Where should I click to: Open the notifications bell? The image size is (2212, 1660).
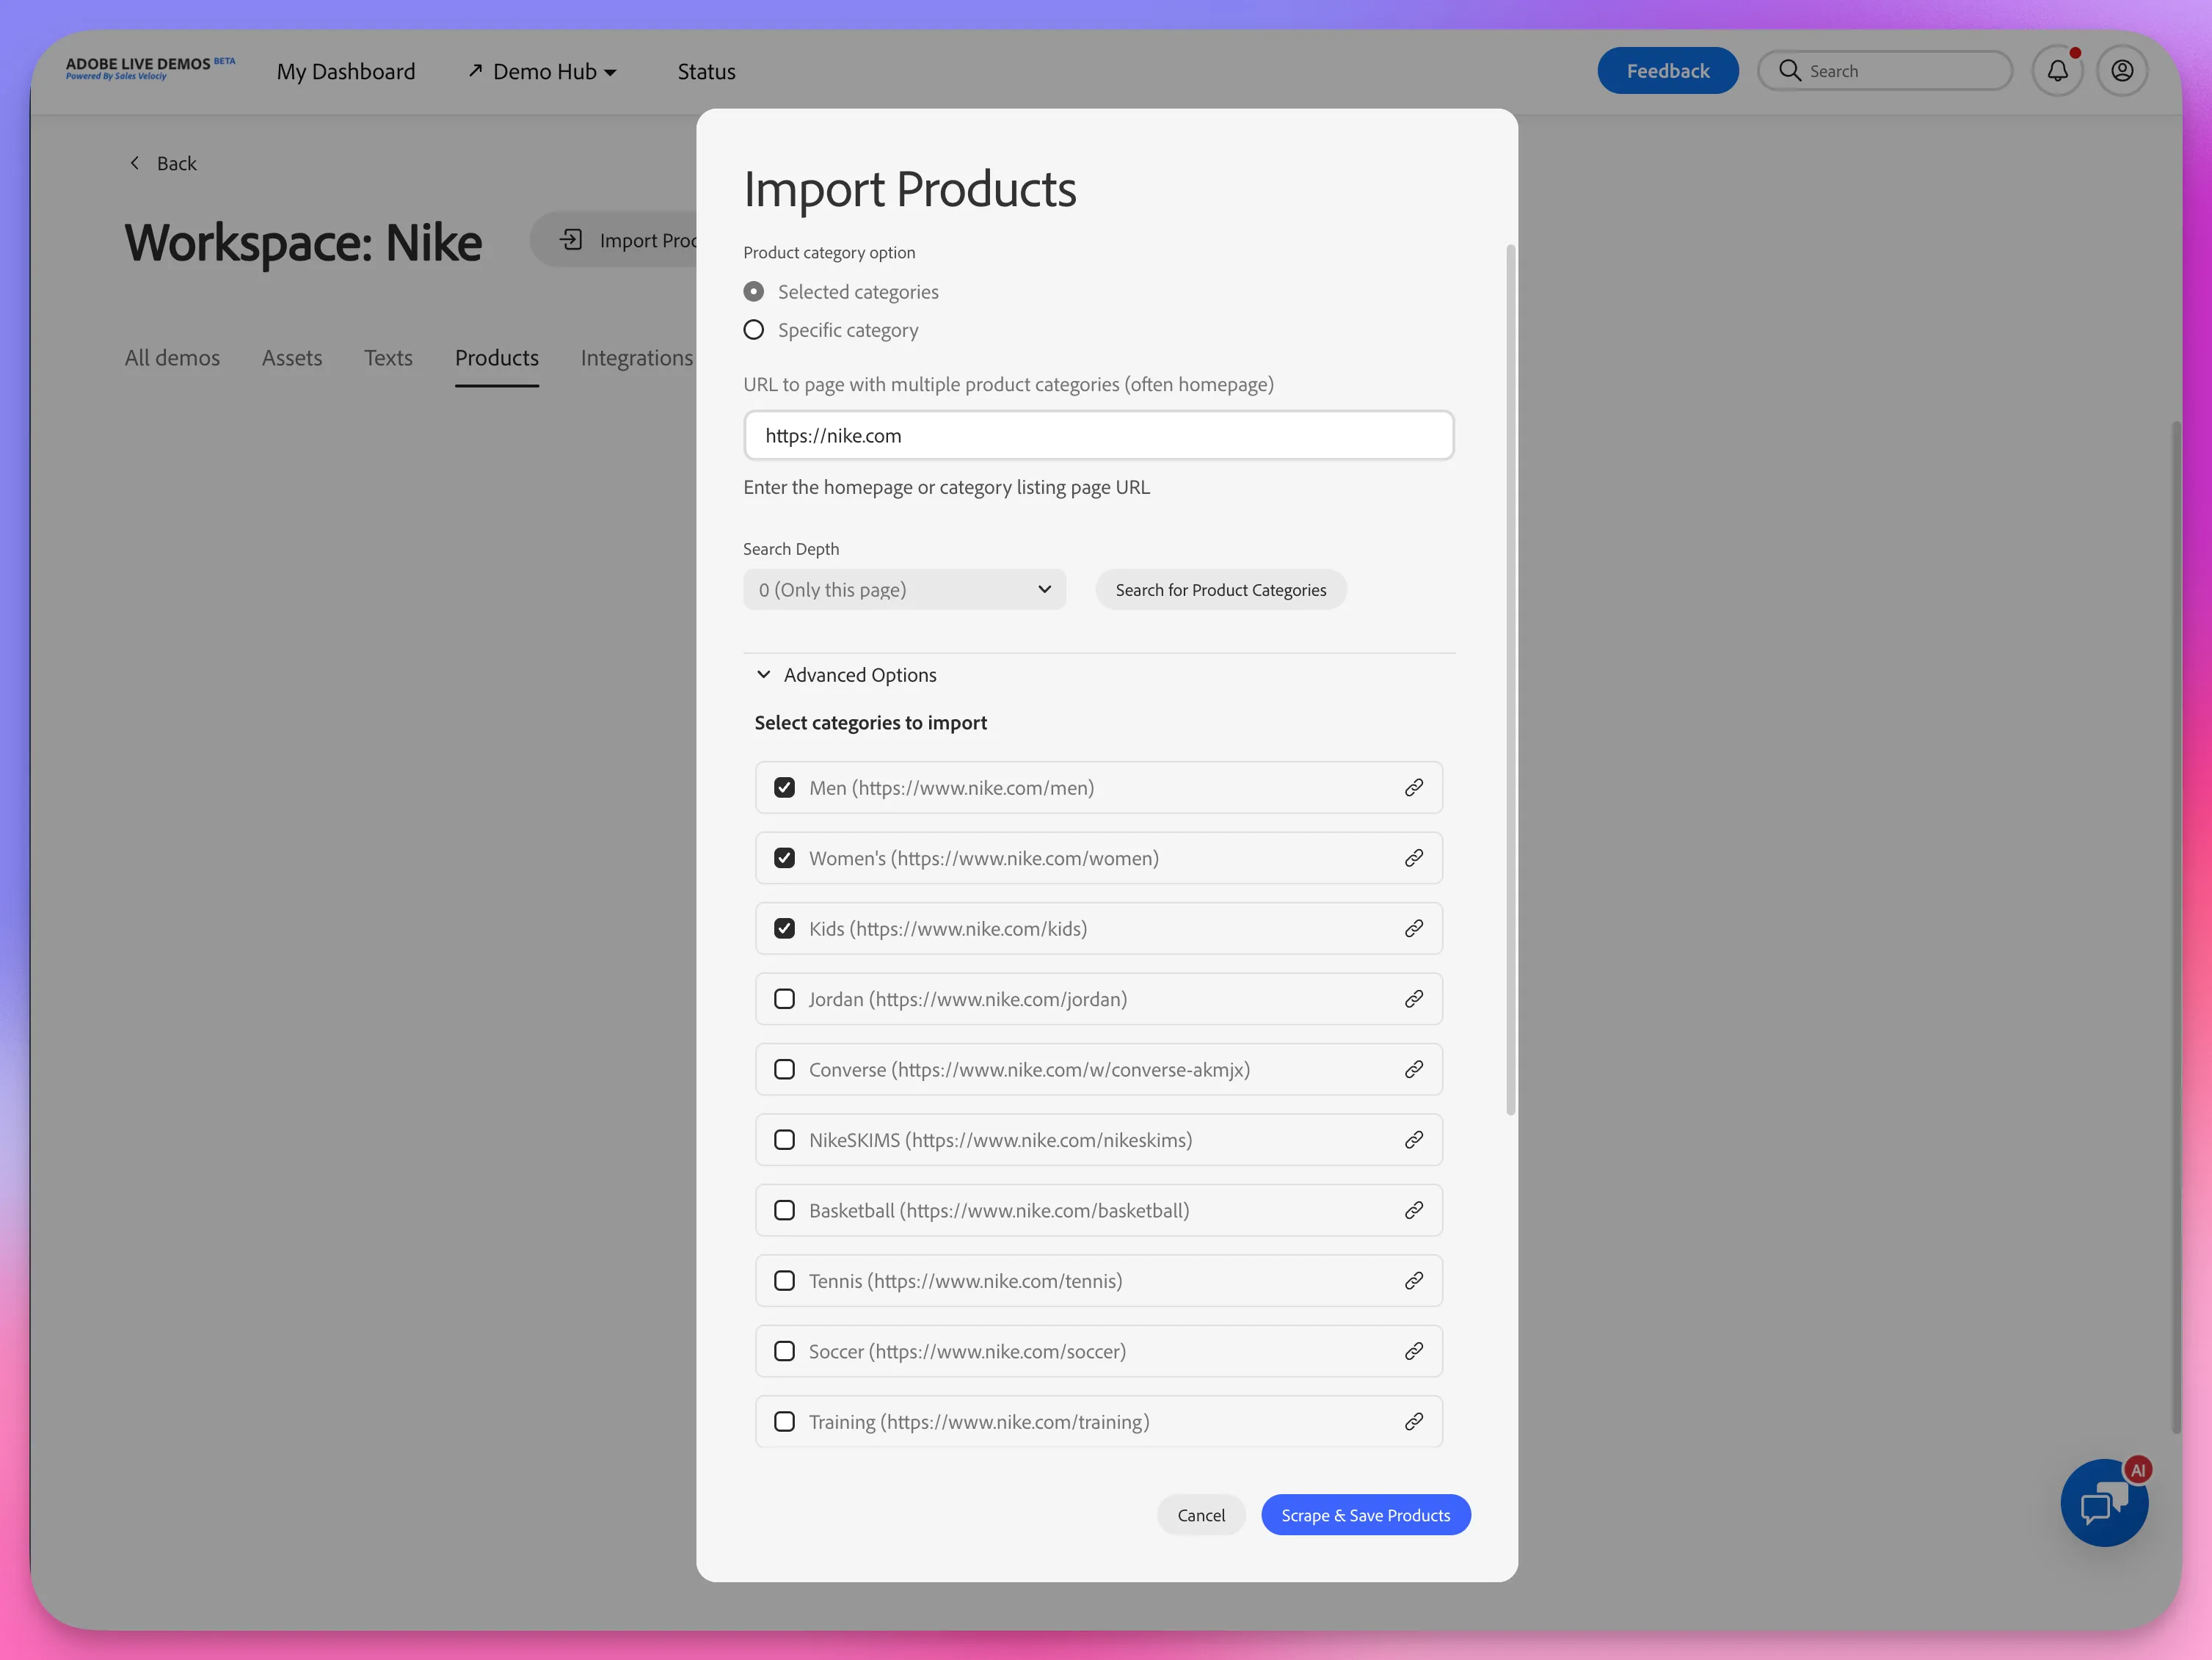[2057, 71]
